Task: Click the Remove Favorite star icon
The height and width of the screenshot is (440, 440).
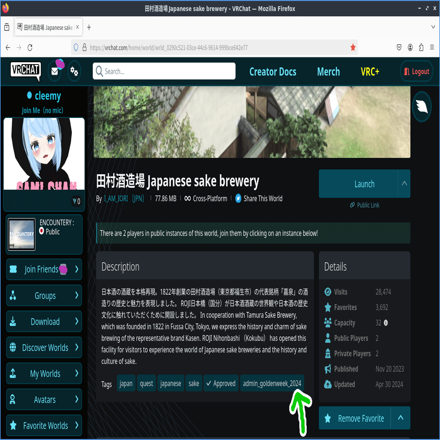Action: click(327, 418)
